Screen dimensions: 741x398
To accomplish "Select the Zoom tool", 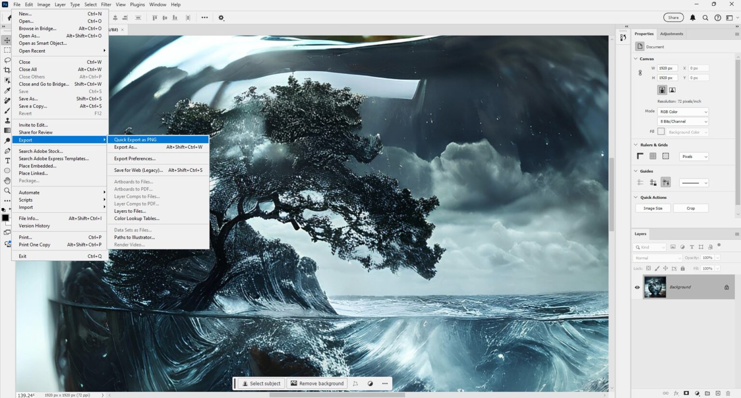I will coord(7,191).
